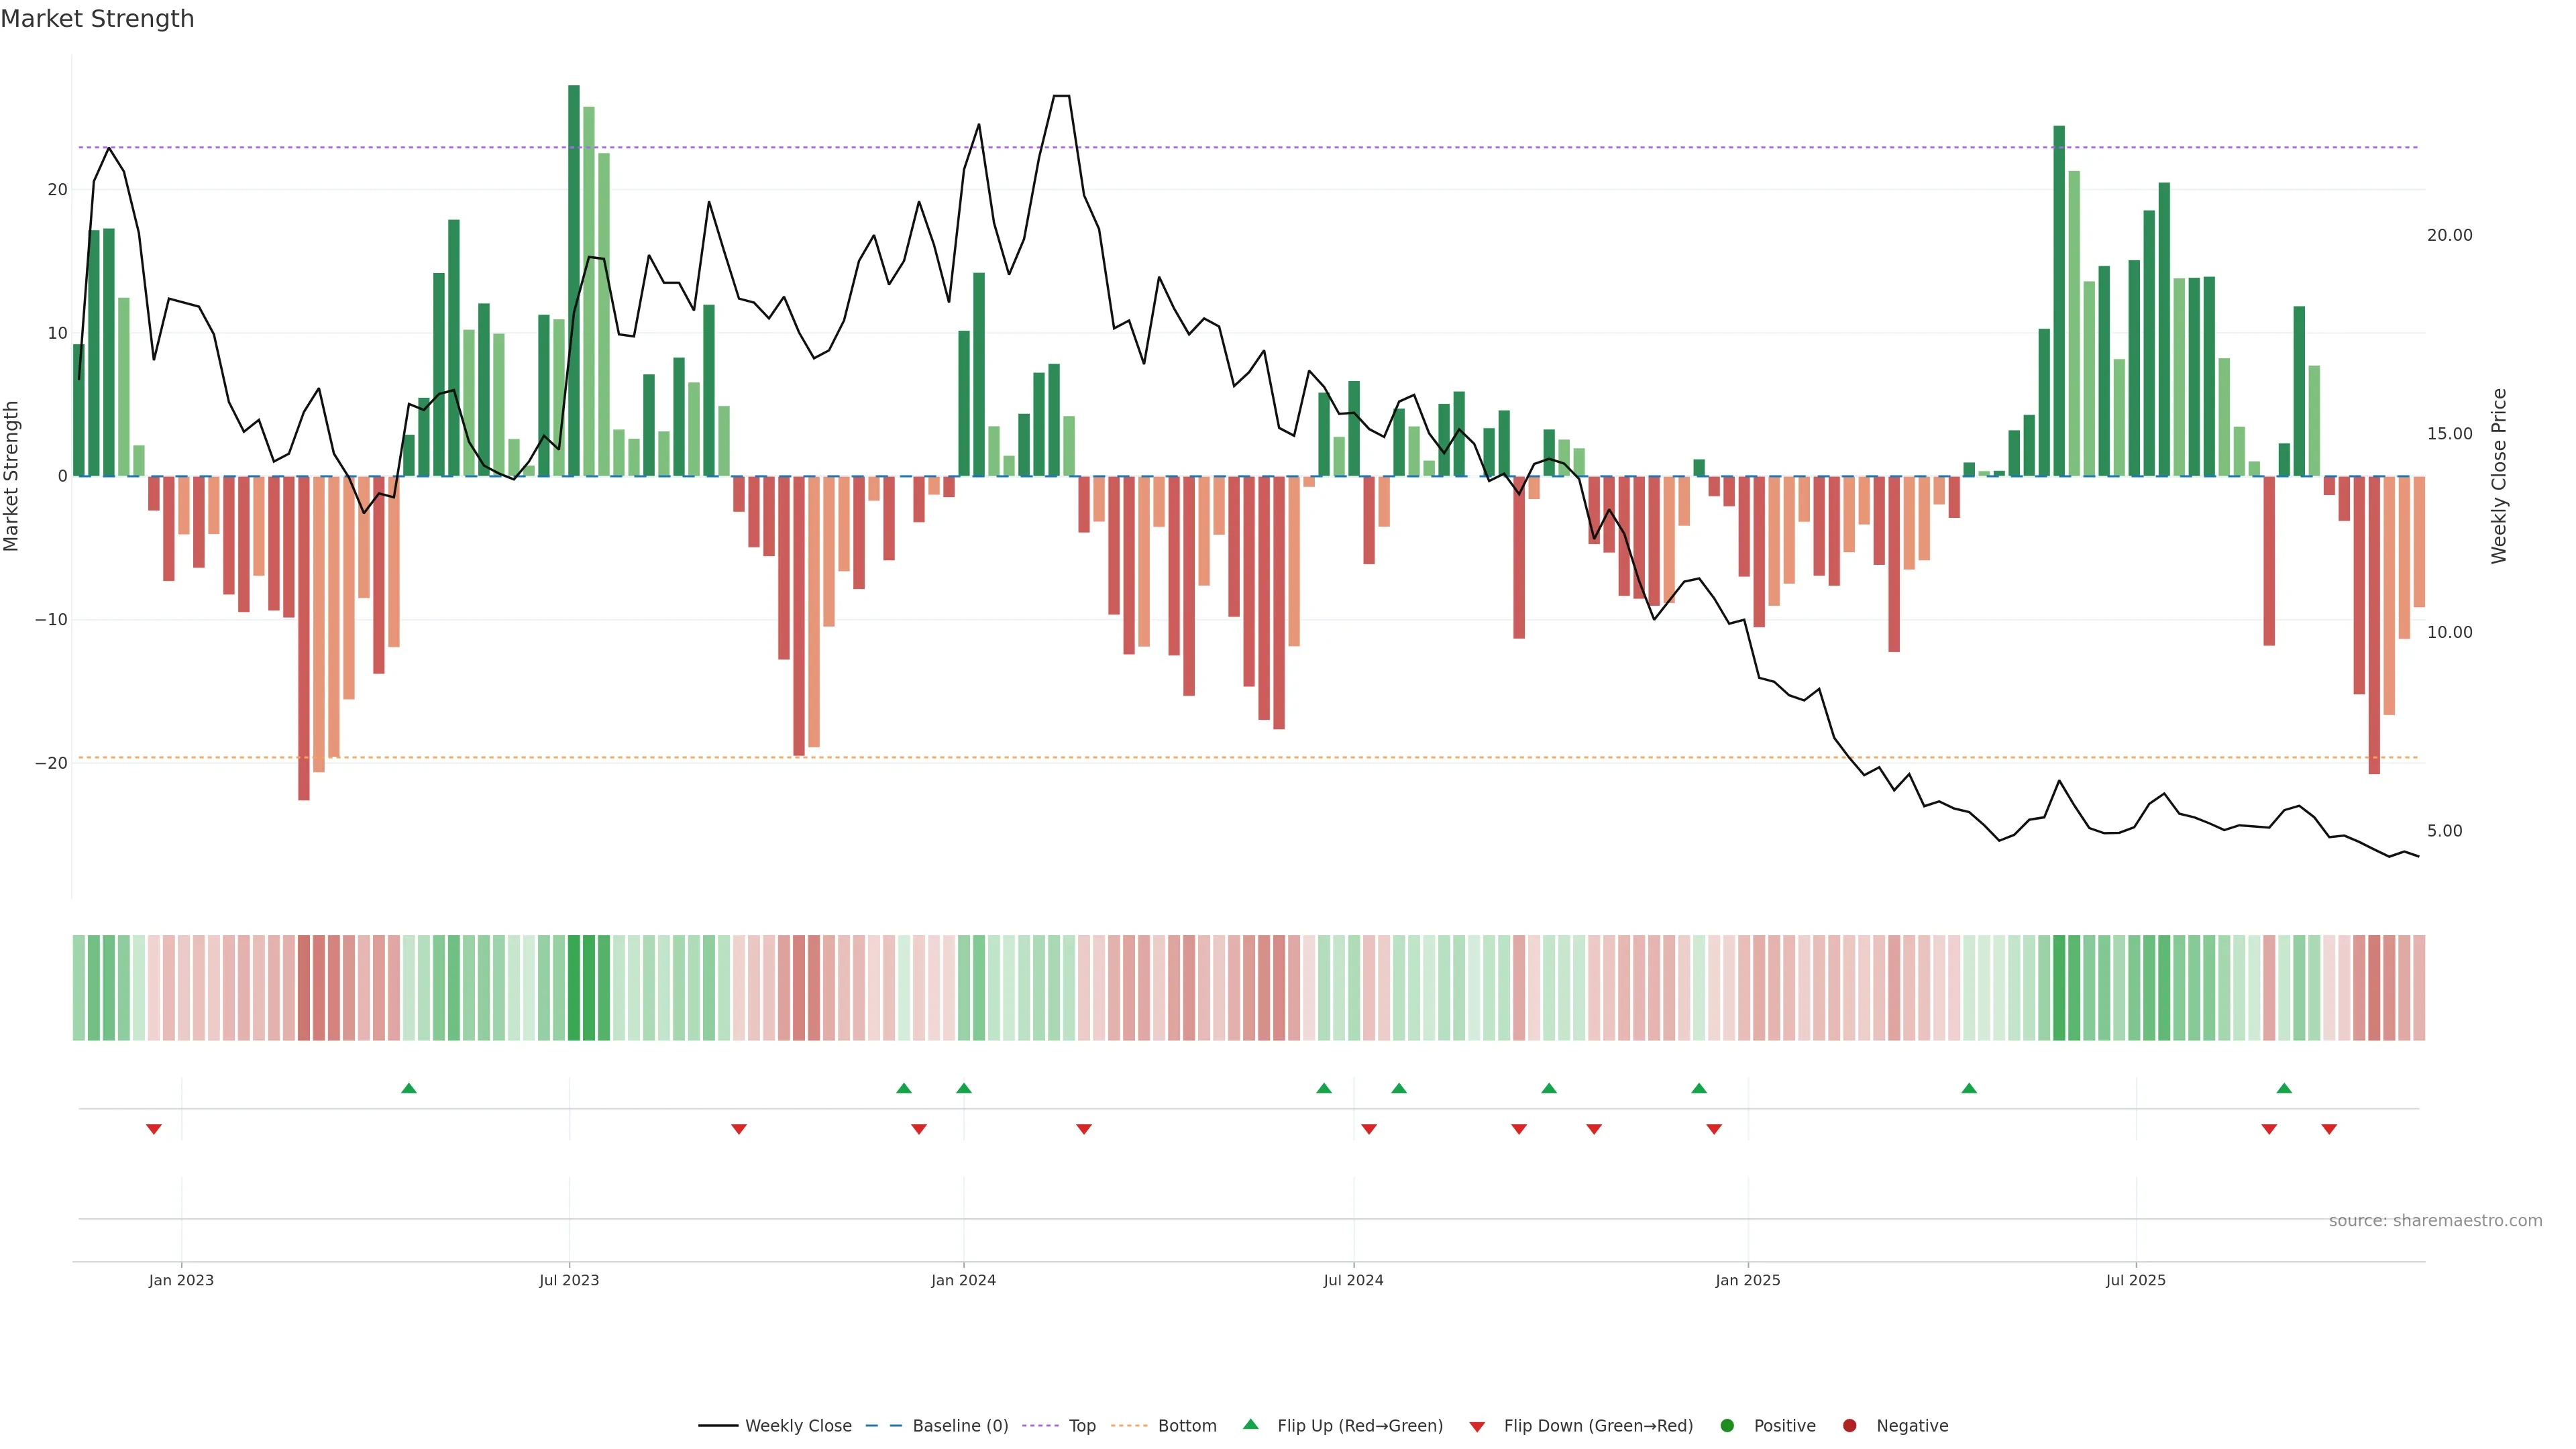Click the Weekly Close Price axis title
Screen dimensions: 2576x1449
2499,476
